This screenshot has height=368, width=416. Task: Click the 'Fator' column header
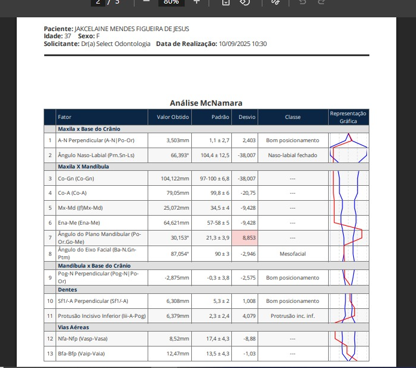[x=102, y=117]
